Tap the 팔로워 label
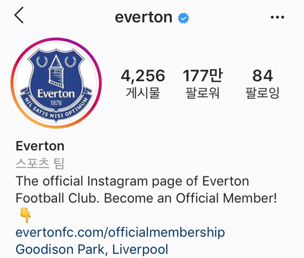 (203, 93)
